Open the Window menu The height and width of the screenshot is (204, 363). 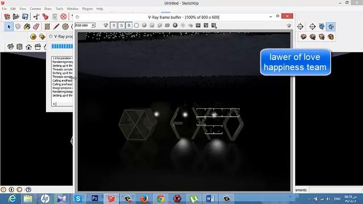click(x=73, y=8)
